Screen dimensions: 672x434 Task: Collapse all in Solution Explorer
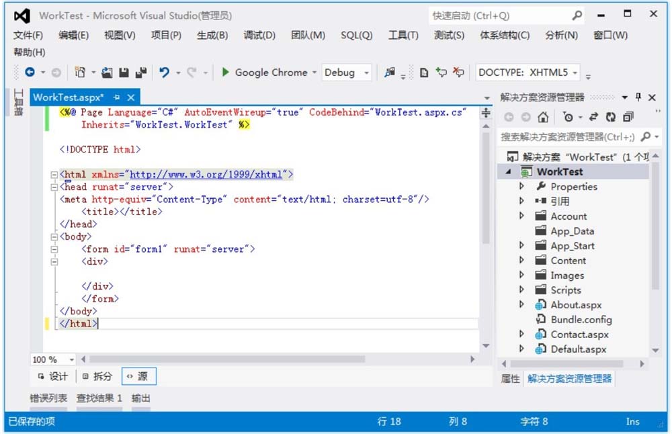628,117
